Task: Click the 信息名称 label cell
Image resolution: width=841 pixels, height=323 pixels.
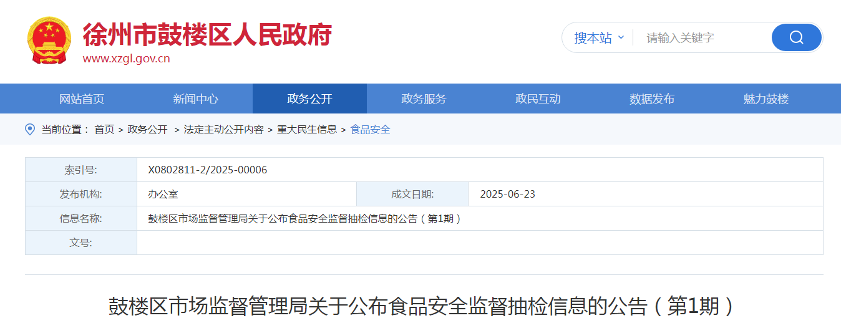Action: pyautogui.click(x=81, y=218)
